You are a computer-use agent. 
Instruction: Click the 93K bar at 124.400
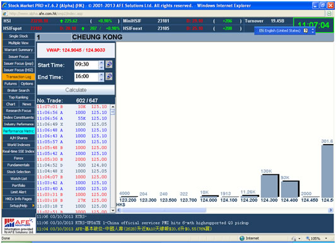coord(290,189)
